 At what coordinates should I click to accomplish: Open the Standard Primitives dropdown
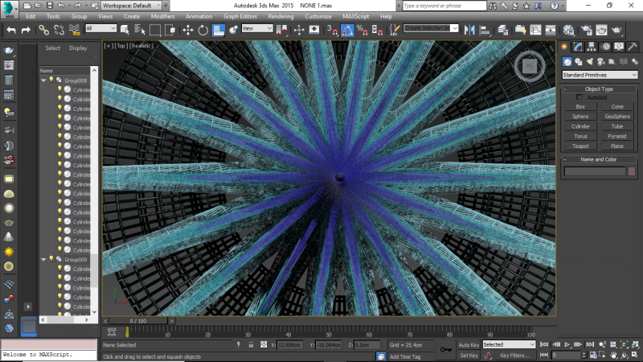600,75
